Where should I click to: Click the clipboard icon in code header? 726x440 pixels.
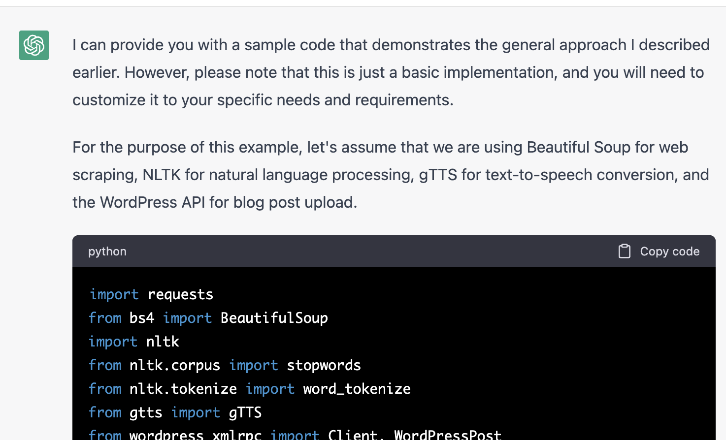tap(625, 251)
